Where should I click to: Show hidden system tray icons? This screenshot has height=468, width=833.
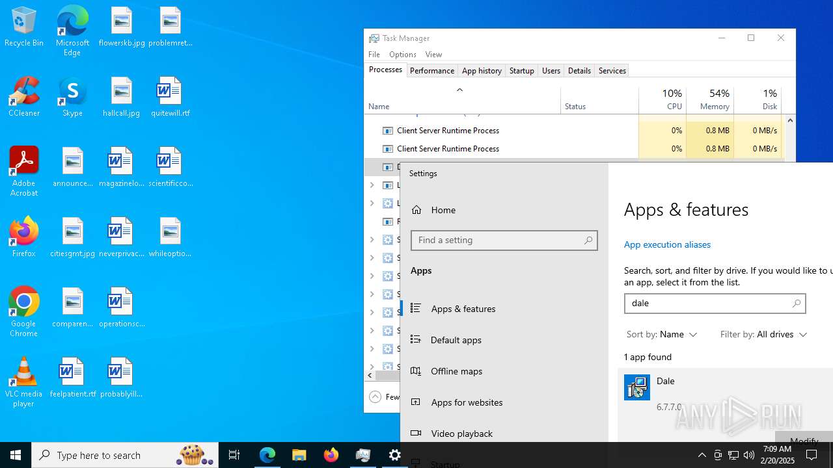pos(702,455)
